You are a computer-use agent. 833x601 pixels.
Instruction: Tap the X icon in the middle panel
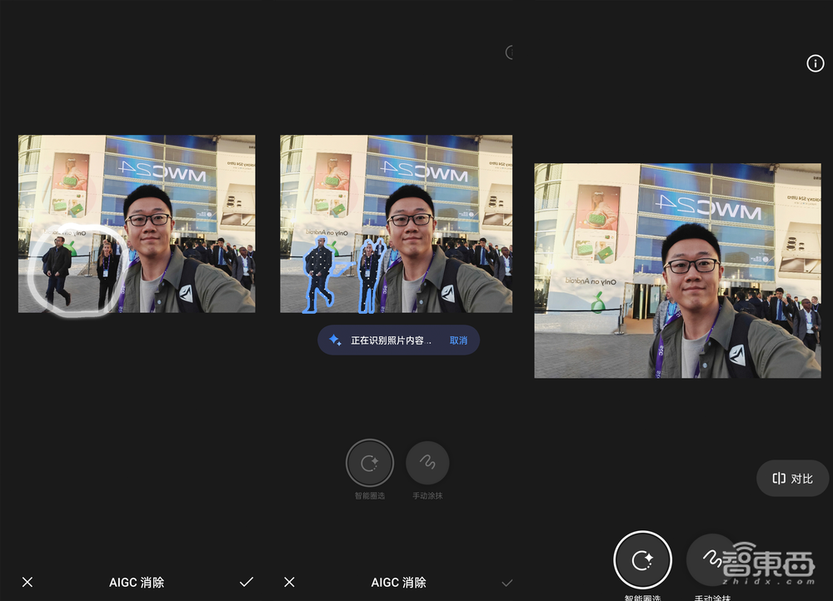(289, 582)
